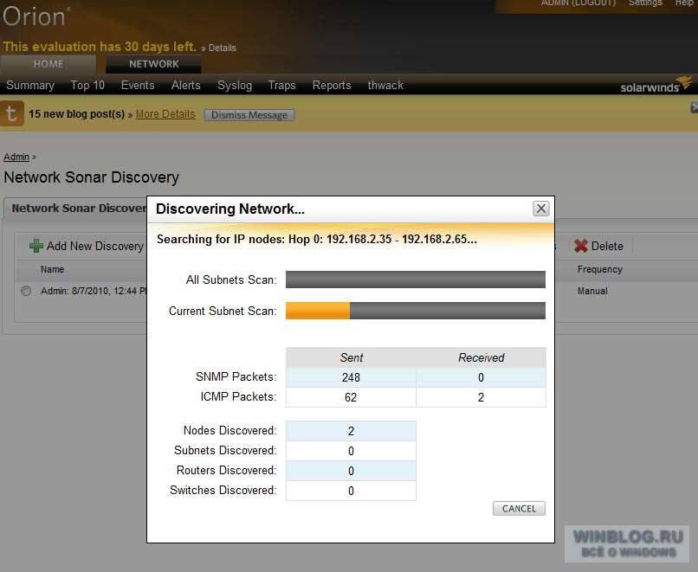Open Settings in the top bar
The width and height of the screenshot is (698, 572).
pos(645,3)
